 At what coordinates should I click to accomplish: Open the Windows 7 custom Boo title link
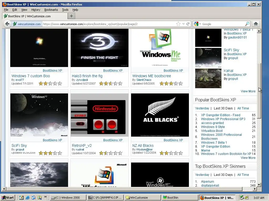pos(30,76)
